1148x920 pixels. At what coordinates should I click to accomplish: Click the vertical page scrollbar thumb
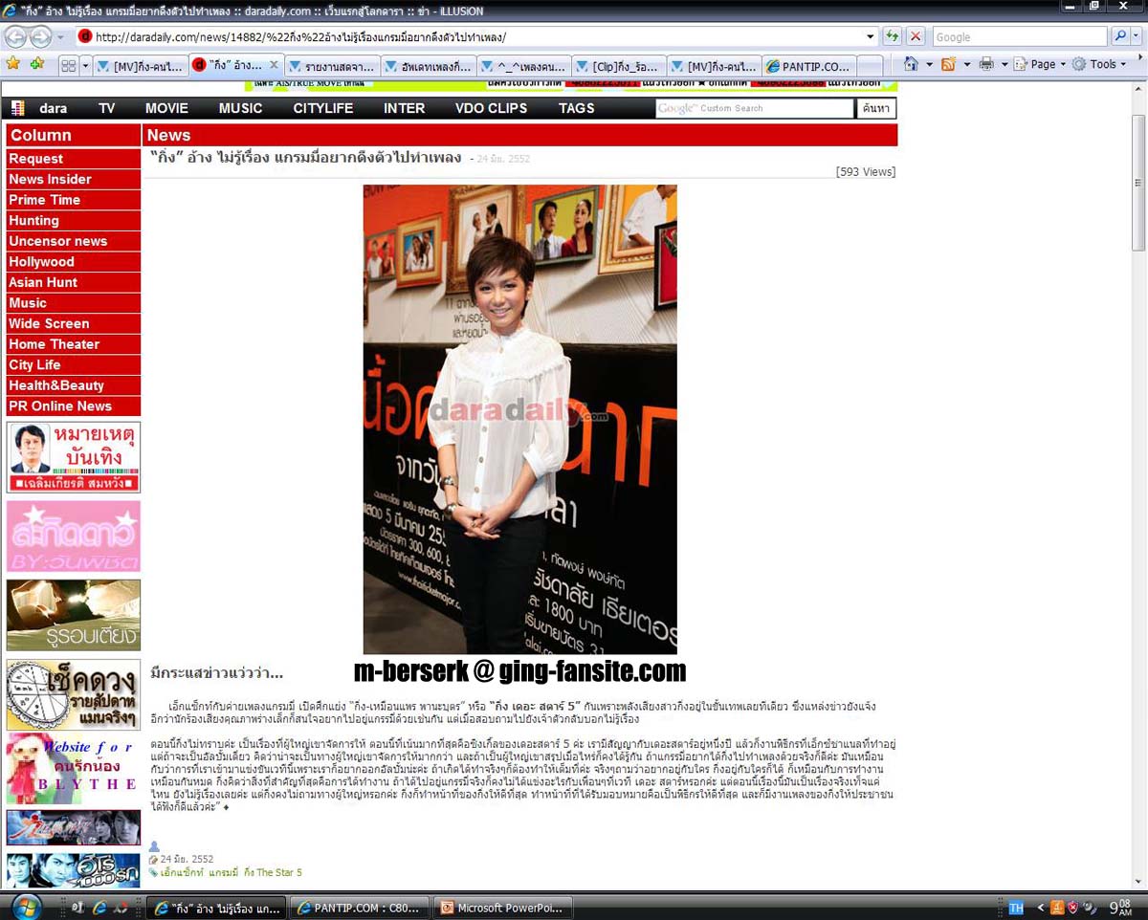click(1138, 182)
